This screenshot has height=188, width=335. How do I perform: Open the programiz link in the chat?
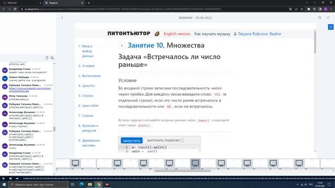(30, 89)
